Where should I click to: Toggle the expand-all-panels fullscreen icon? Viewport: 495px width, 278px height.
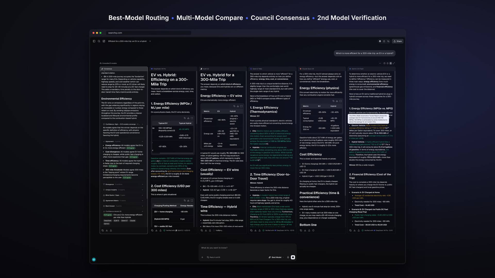tap(394, 63)
